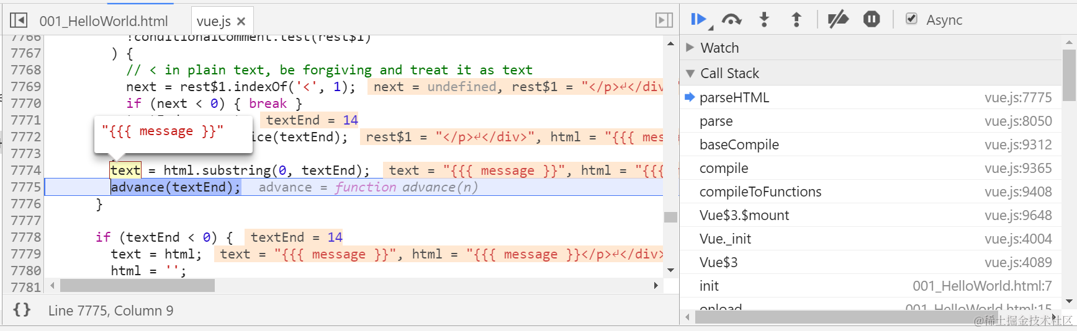
Task: Click the debugger panel scroll up arrow
Action: pos(1069,42)
